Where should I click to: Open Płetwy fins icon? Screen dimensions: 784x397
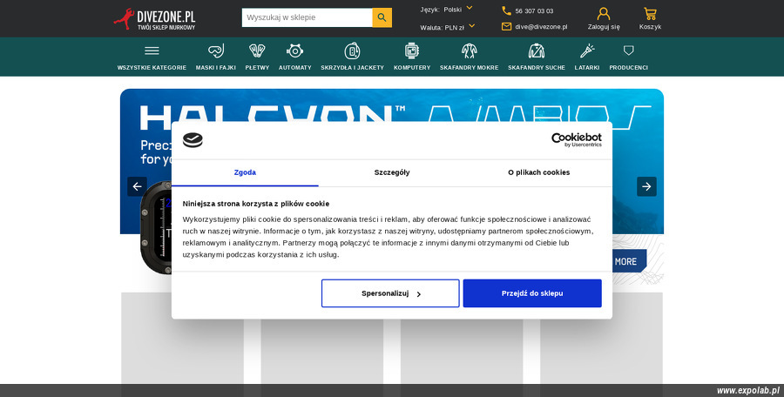pos(257,50)
